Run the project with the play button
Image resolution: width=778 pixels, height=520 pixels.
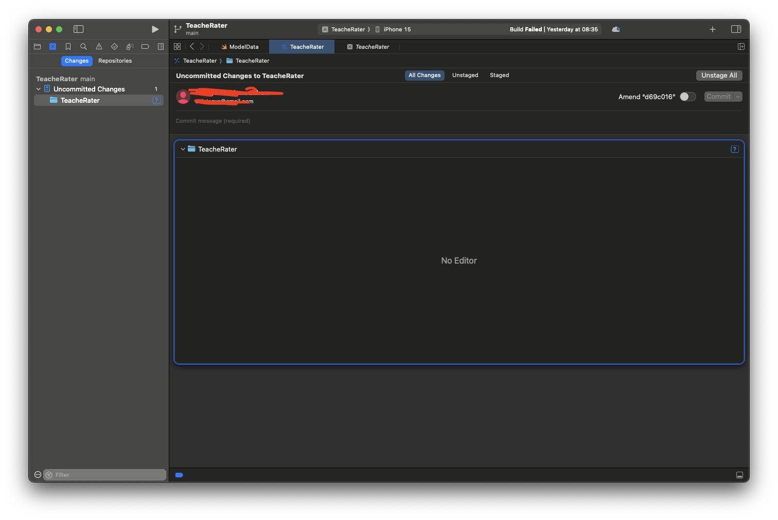click(155, 29)
